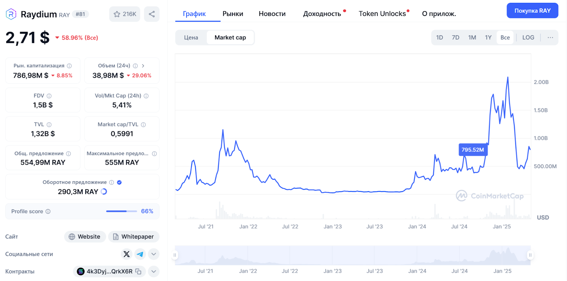Screen dimensions: 567x281
Task: Open the Website link
Action: tap(85, 237)
